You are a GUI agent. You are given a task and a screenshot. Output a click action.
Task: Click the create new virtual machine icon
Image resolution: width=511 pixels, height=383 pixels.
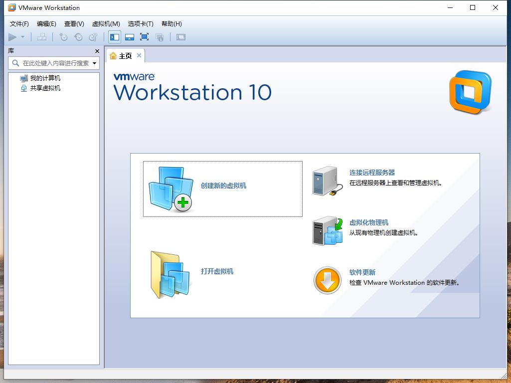click(x=171, y=189)
